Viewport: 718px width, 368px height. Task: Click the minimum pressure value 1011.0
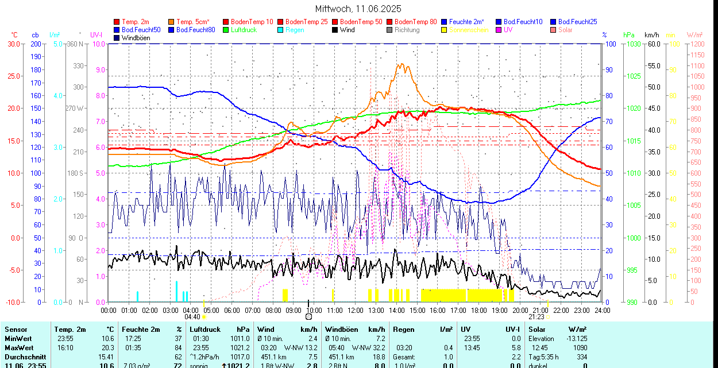(240, 339)
